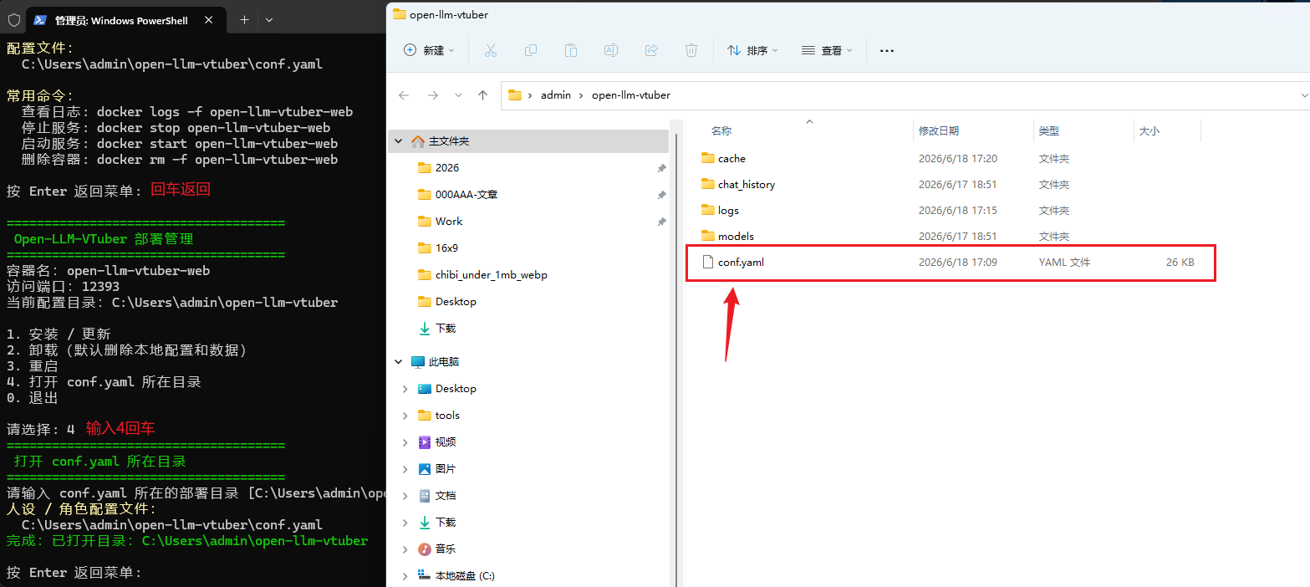The height and width of the screenshot is (587, 1310).
Task: Expand the Videos (视频) node
Action: (405, 442)
